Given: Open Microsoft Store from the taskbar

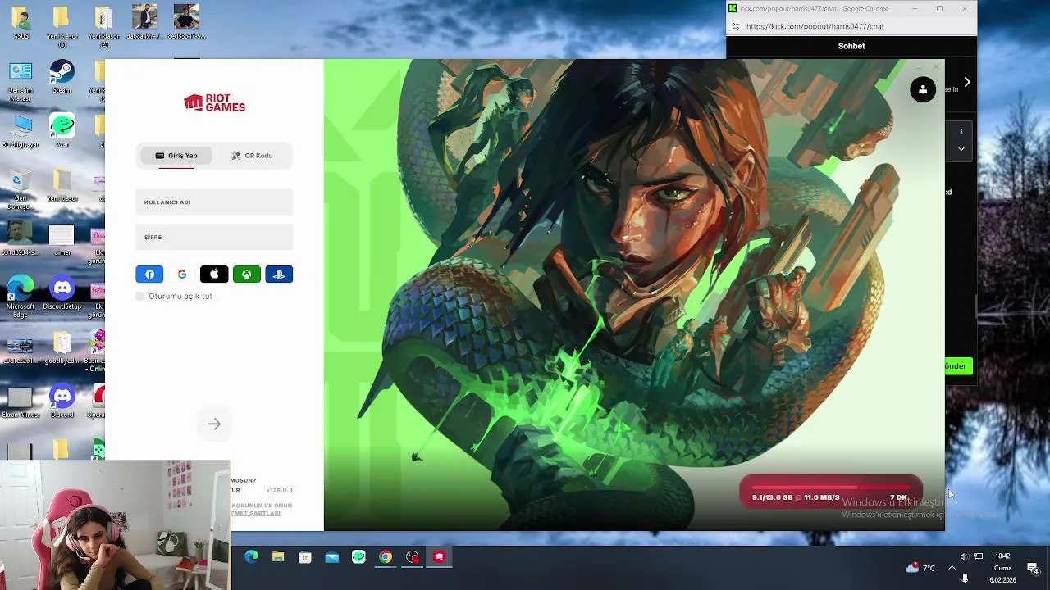Looking at the screenshot, I should coord(305,557).
